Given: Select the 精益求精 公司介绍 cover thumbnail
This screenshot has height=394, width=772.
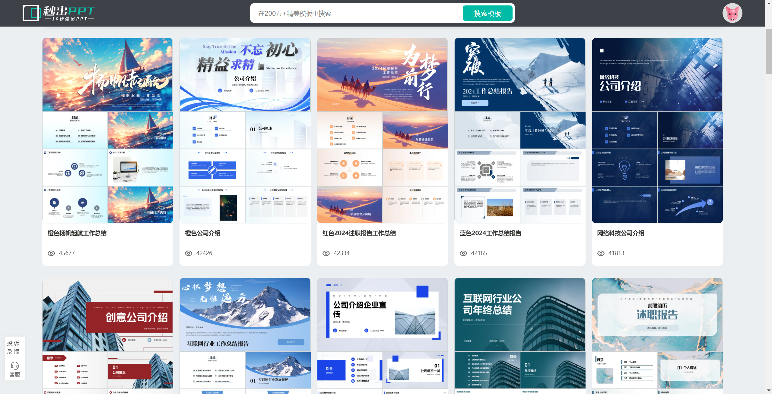Looking at the screenshot, I should point(245,75).
